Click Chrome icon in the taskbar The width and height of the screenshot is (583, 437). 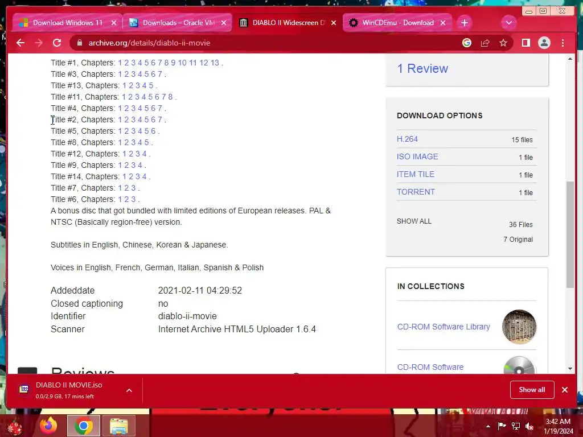click(x=83, y=426)
